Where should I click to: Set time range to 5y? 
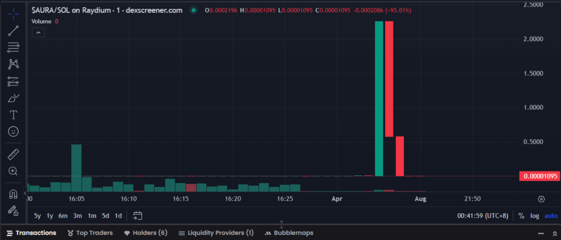click(x=37, y=216)
